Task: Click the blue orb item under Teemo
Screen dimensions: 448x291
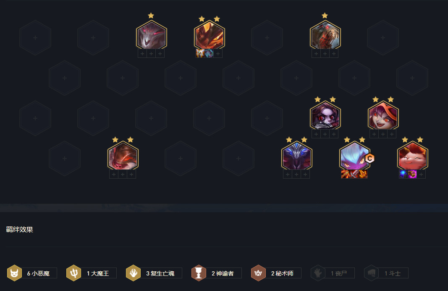Action: 403,174
